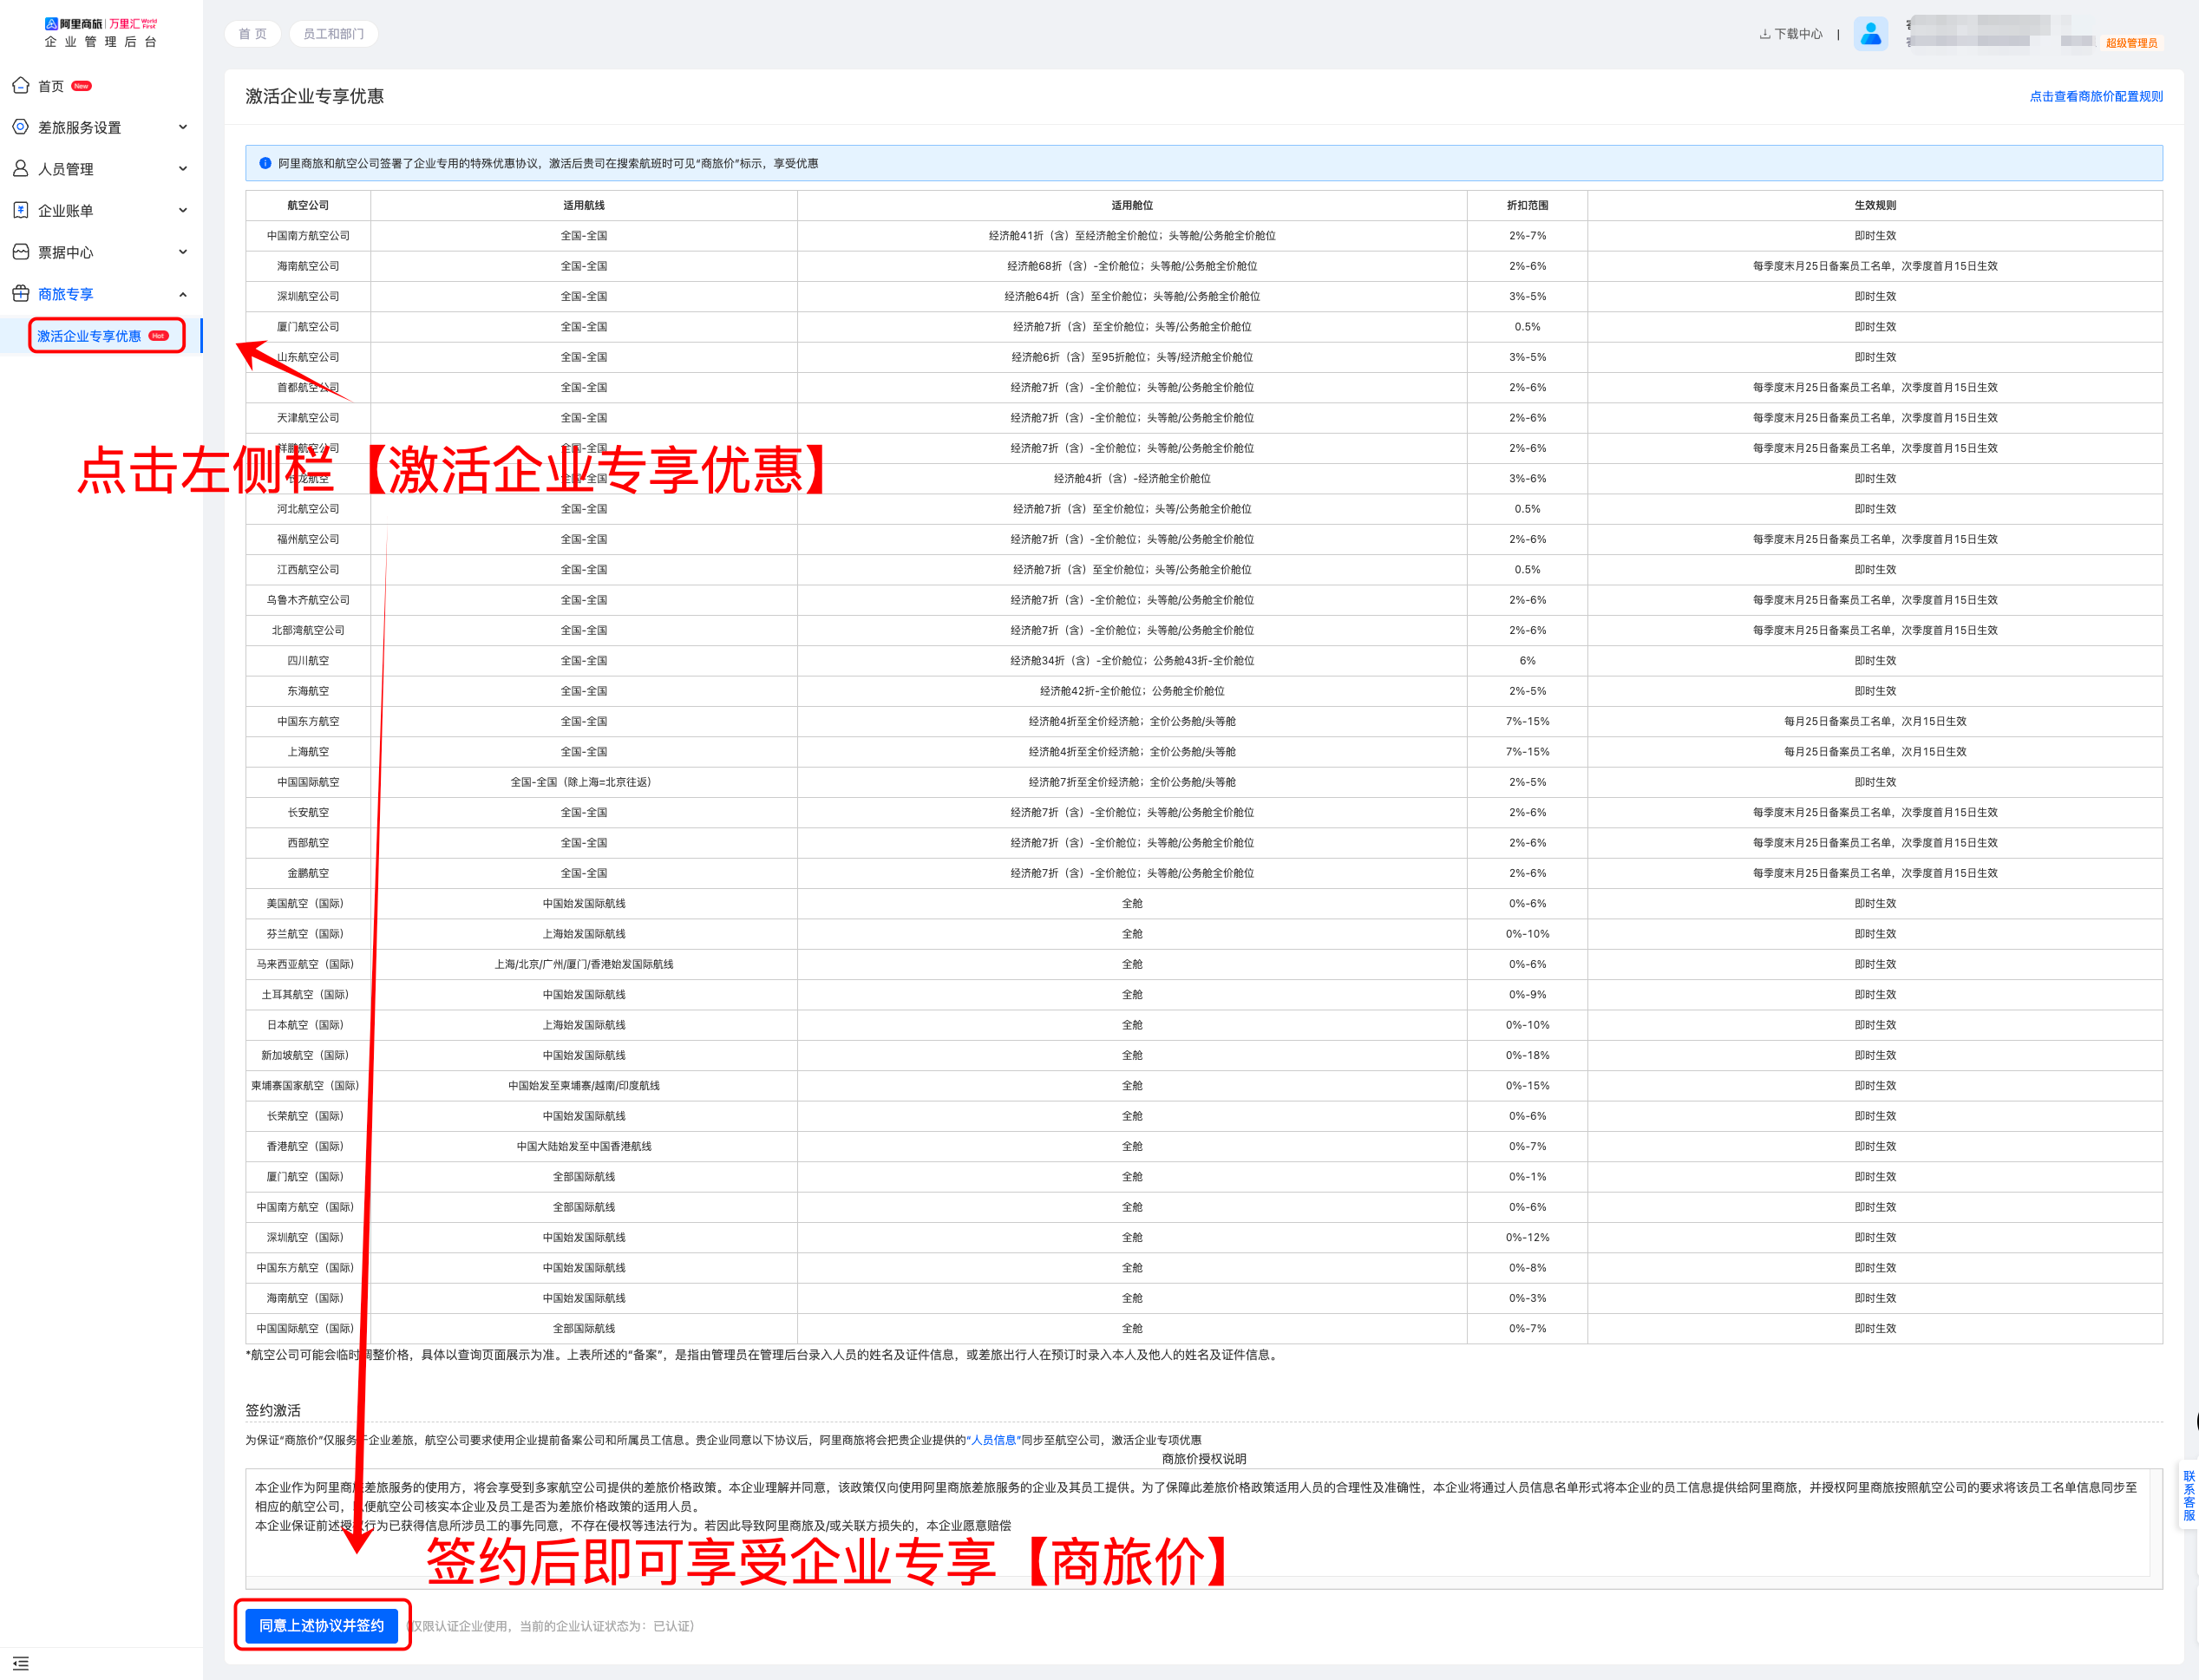The width and height of the screenshot is (2199, 1680).
Task: Click inside the 商旅价授权说明 agreement text box
Action: pos(1203,1527)
